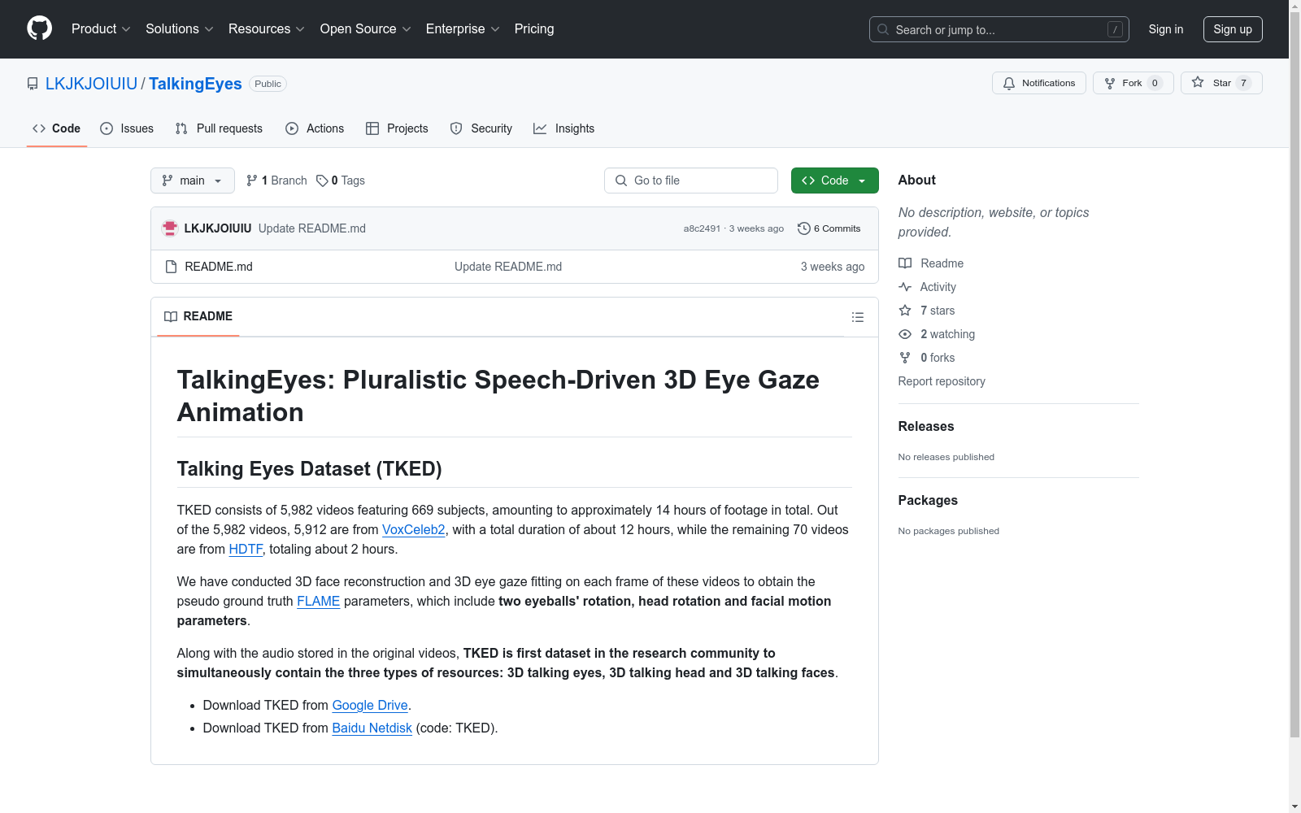
Task: Click the star count badge 7
Action: (x=1243, y=83)
